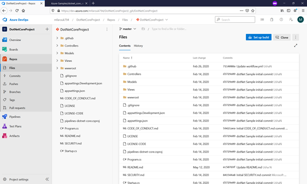Enter full screen view of files
This screenshot has width=307, height=184.
296,45
